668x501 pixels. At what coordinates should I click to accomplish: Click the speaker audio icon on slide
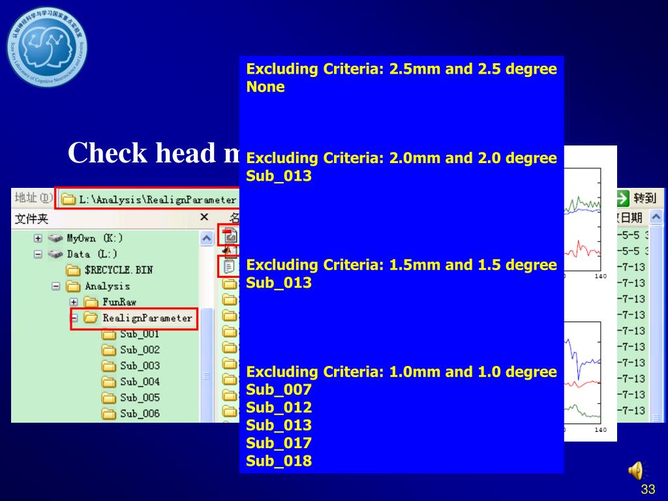tap(636, 471)
